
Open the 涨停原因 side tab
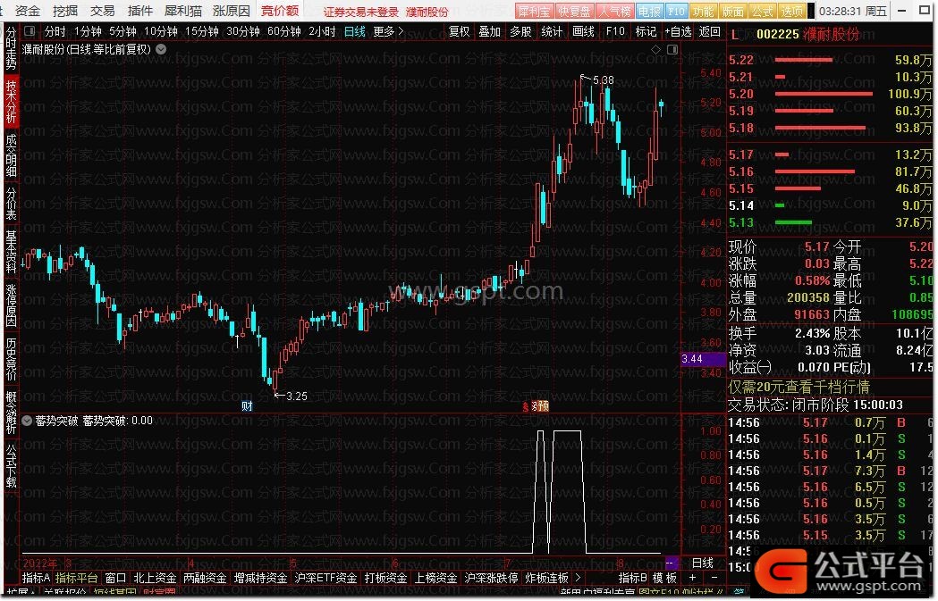[x=12, y=305]
